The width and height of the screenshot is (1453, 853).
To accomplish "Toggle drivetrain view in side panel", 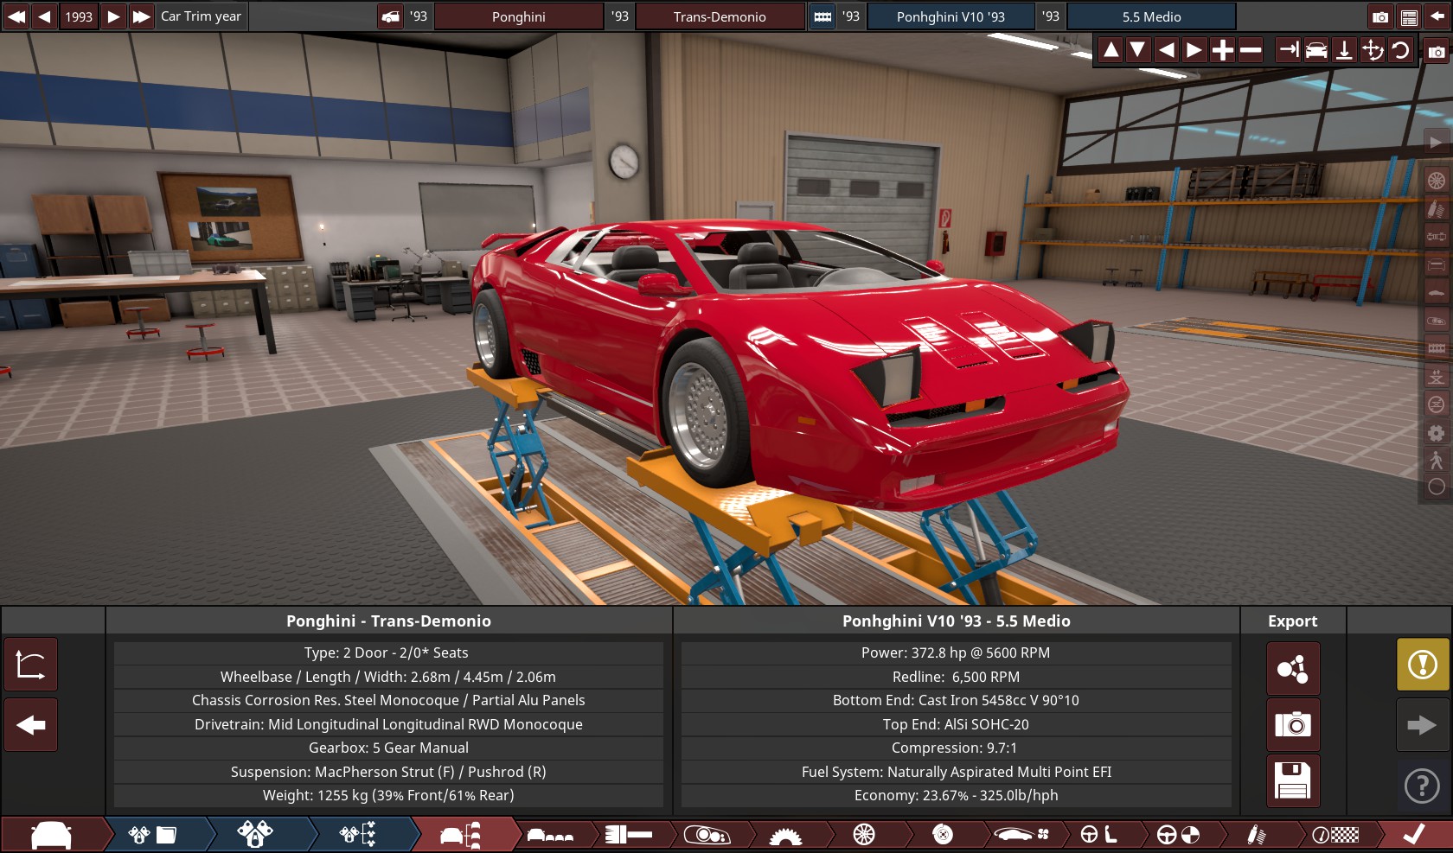I will tap(1437, 236).
